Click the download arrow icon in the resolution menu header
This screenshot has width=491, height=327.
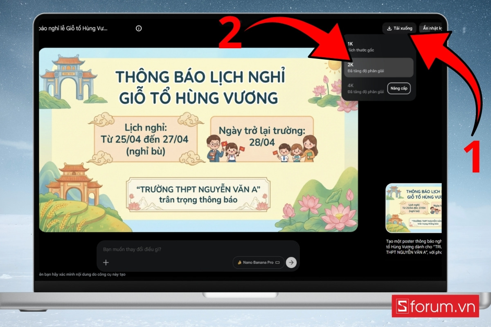pyautogui.click(x=389, y=28)
